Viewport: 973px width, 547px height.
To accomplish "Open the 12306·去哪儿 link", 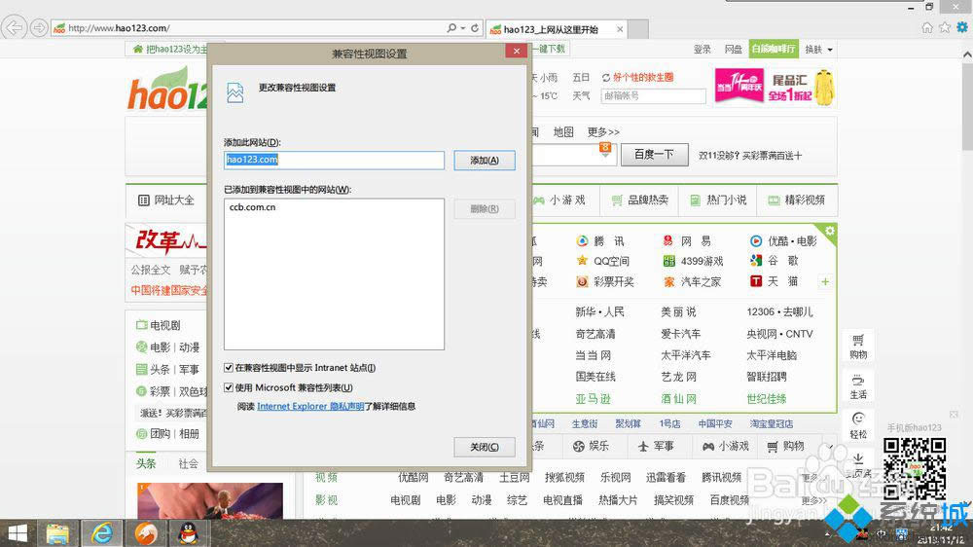I will click(779, 311).
